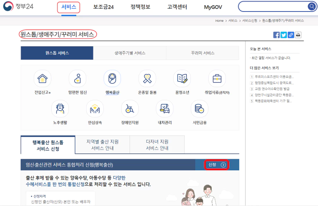This screenshot has width=318, height=206.
Task: Open the 서비스 top menu
Action: click(69, 7)
